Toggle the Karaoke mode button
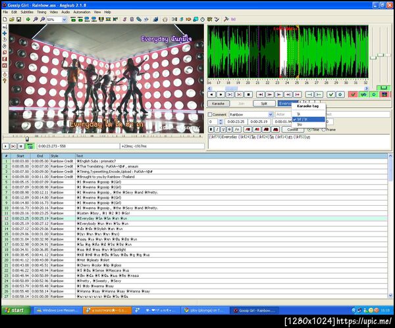The height and width of the screenshot is (328, 395). [x=218, y=103]
